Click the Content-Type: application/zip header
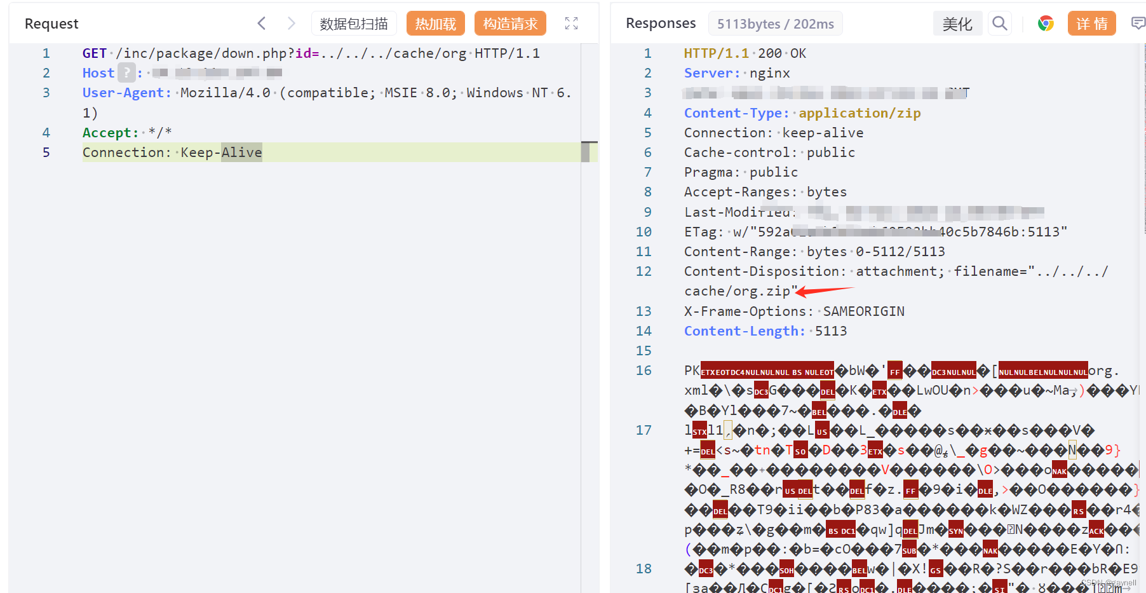1146x593 pixels. 802,112
